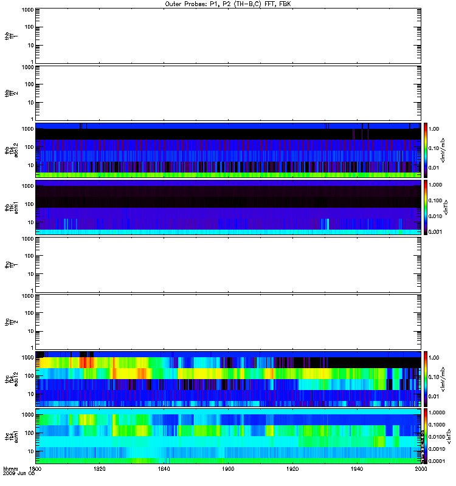Click the 'thb fbk scm1' y-axis label
This screenshot has height=486, width=456.
(11, 207)
